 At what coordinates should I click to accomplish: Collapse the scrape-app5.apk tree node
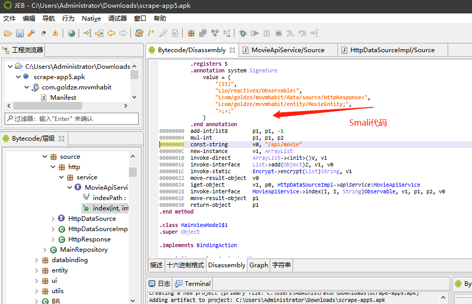pyautogui.click(x=18, y=77)
